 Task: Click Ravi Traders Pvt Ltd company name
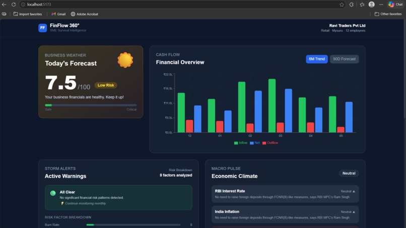[x=347, y=25]
